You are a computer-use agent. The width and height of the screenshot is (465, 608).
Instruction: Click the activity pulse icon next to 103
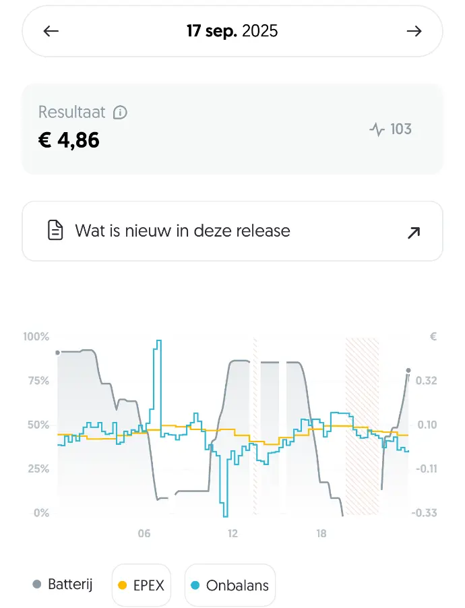(376, 129)
